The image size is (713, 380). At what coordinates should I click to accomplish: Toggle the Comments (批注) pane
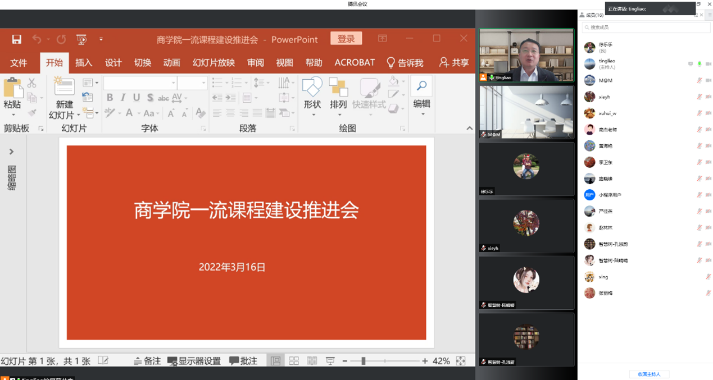(x=243, y=361)
